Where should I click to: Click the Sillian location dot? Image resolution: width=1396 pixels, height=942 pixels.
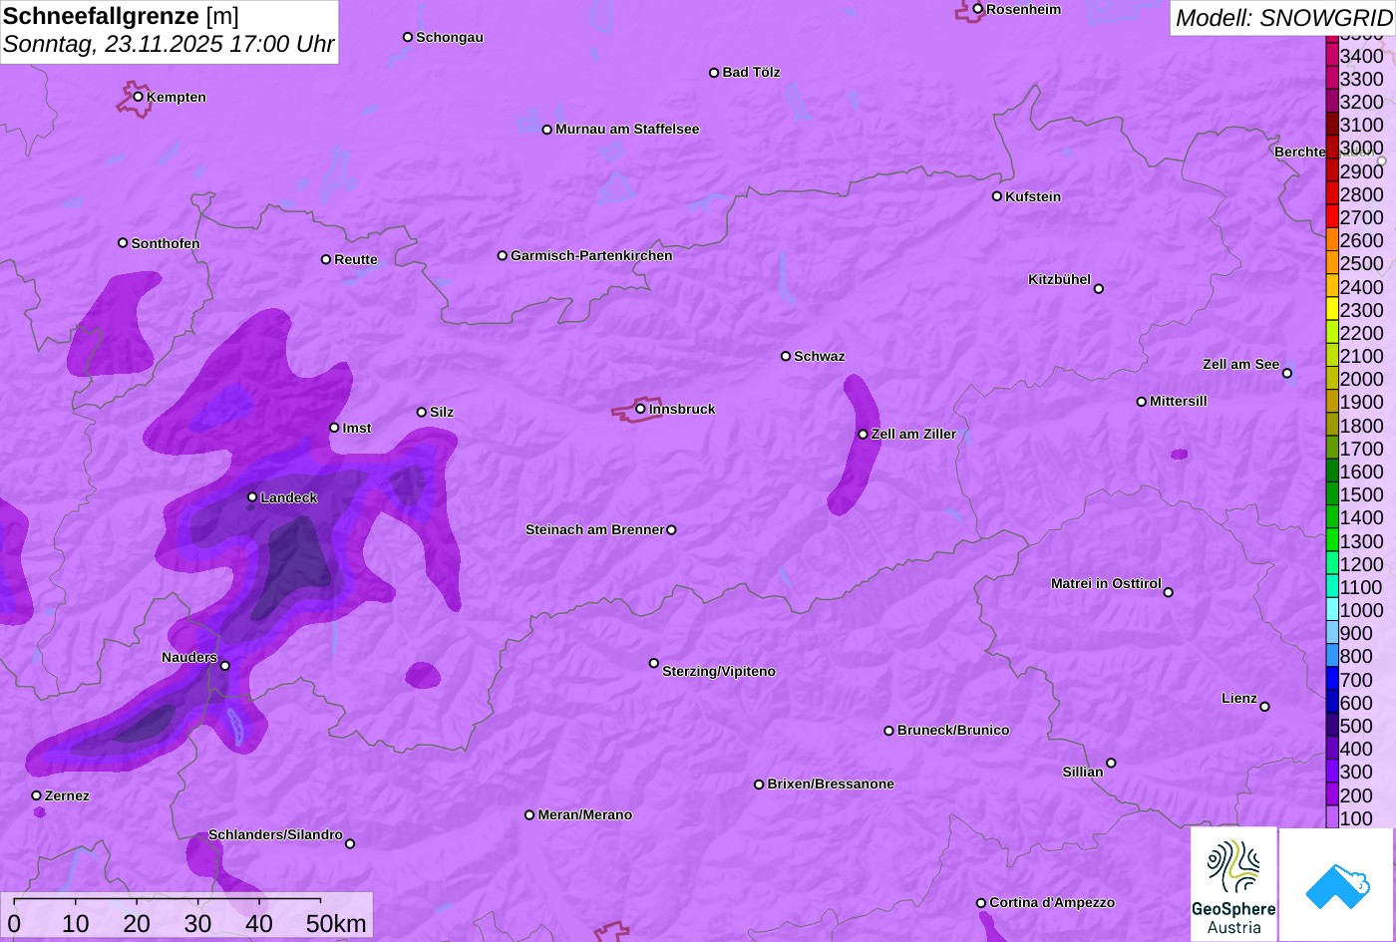coord(1111,764)
